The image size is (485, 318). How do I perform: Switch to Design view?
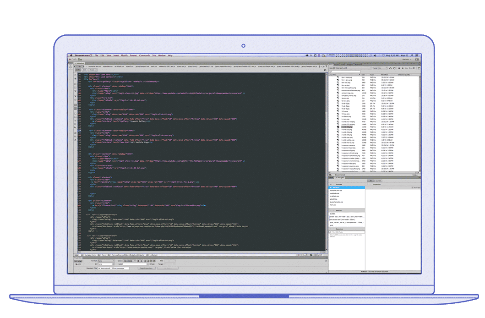point(92,70)
